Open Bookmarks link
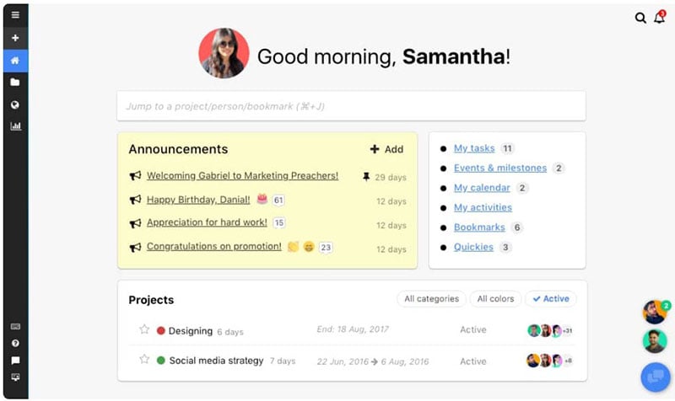 (x=479, y=227)
